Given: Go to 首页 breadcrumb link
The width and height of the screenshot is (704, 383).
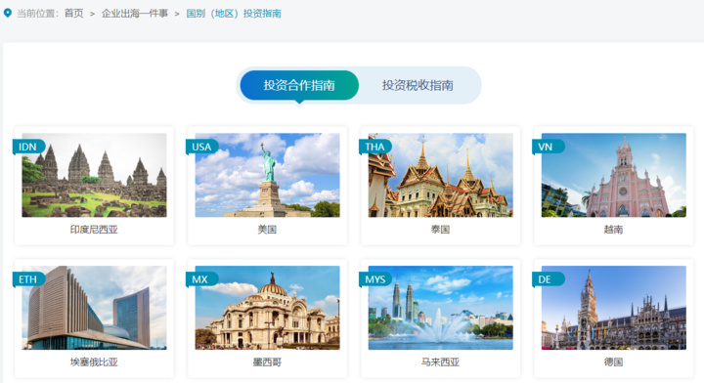Looking at the screenshot, I should [73, 14].
